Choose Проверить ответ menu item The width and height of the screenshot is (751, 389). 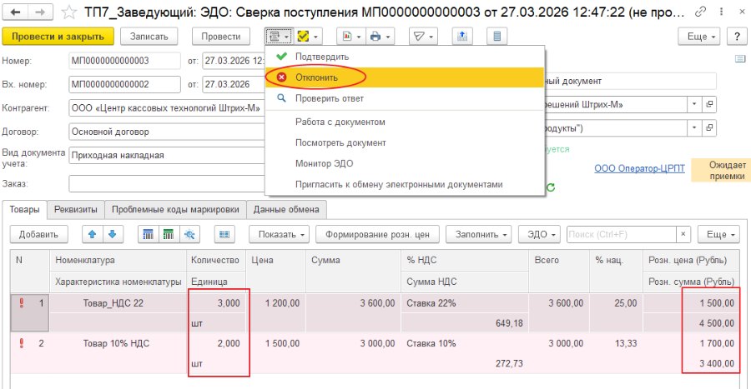pos(405,98)
